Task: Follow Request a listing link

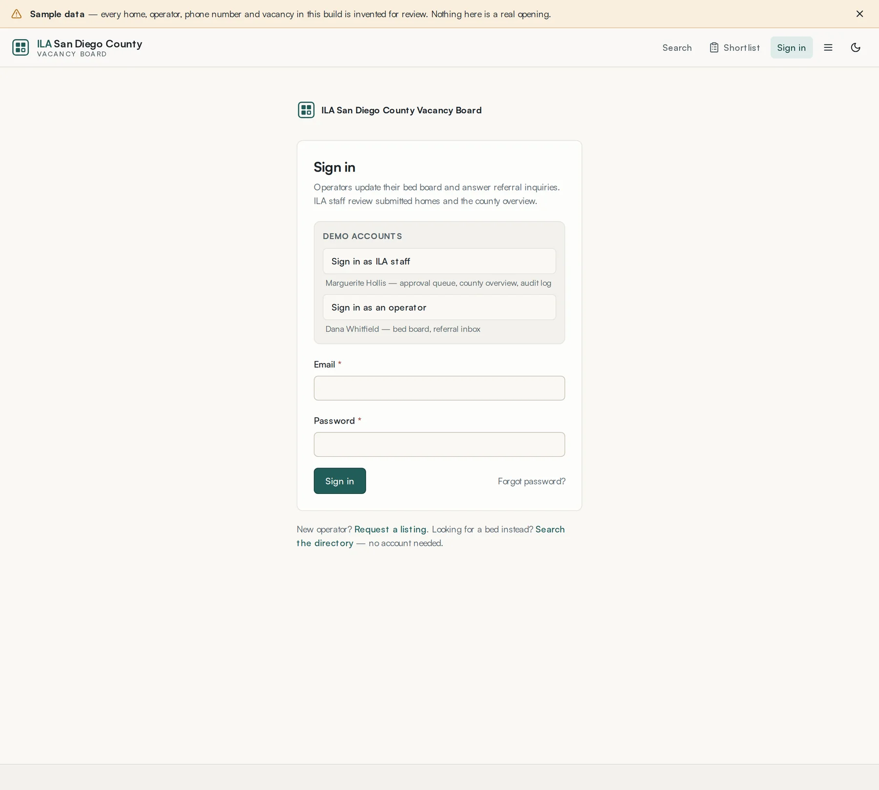Action: pyautogui.click(x=390, y=529)
